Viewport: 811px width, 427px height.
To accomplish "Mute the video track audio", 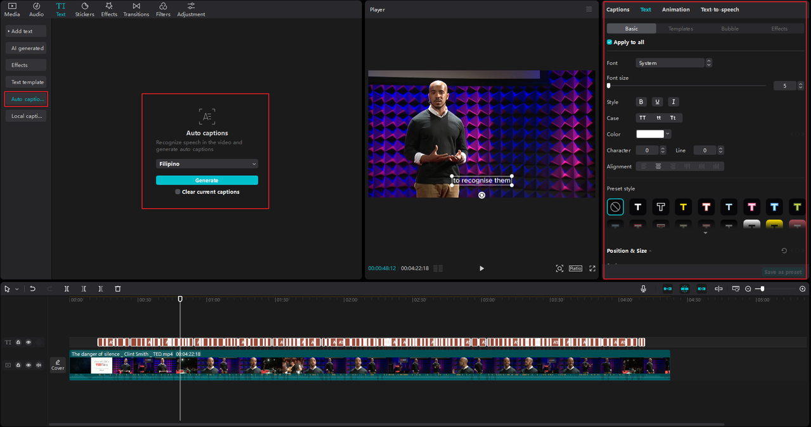I will pyautogui.click(x=39, y=365).
